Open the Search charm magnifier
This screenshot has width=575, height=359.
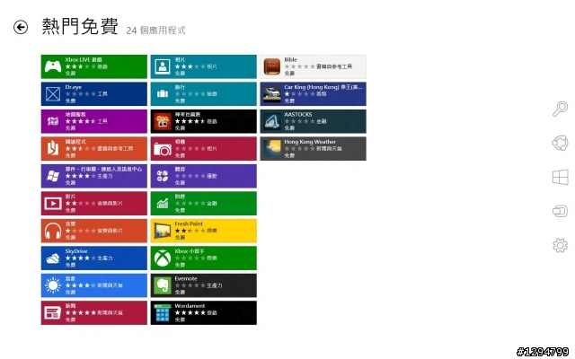[560, 109]
